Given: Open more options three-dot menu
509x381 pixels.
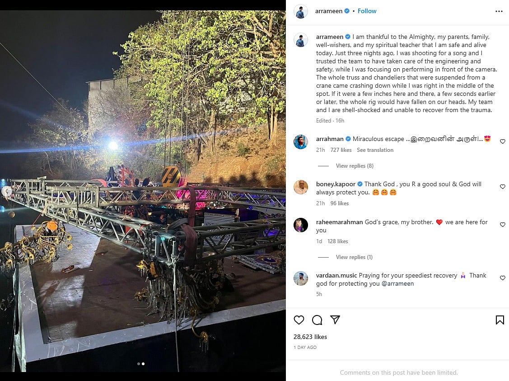Looking at the screenshot, I should (499, 11).
